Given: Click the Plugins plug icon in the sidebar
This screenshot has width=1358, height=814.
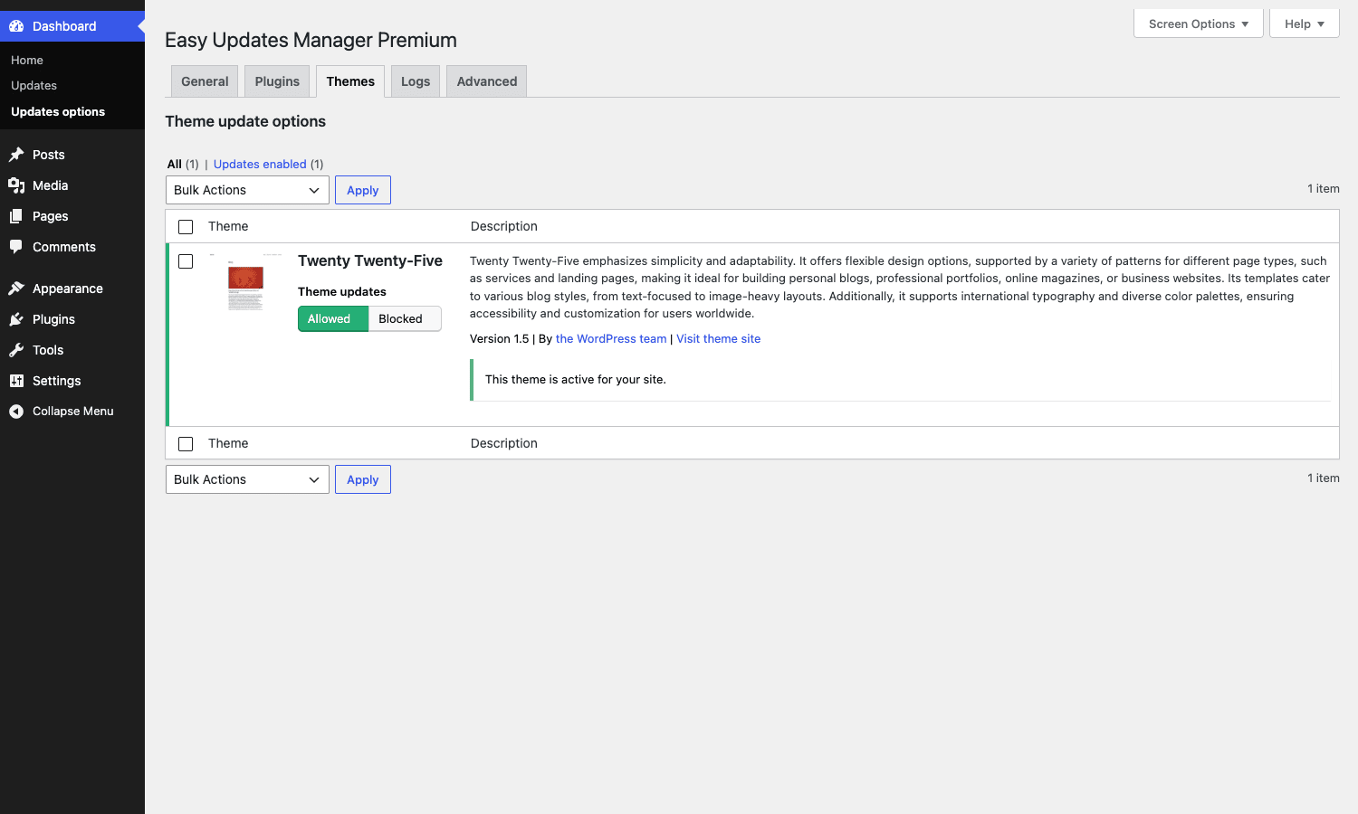Looking at the screenshot, I should click(16, 319).
